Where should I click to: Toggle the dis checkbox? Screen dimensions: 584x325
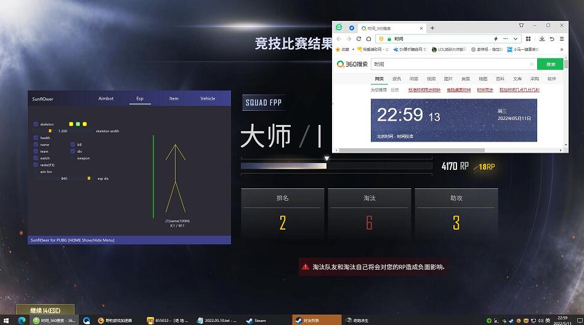click(73, 151)
